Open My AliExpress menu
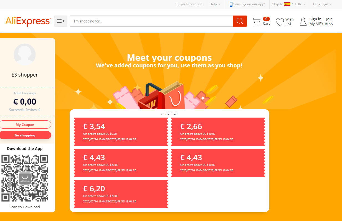The image size is (342, 221). tap(321, 24)
